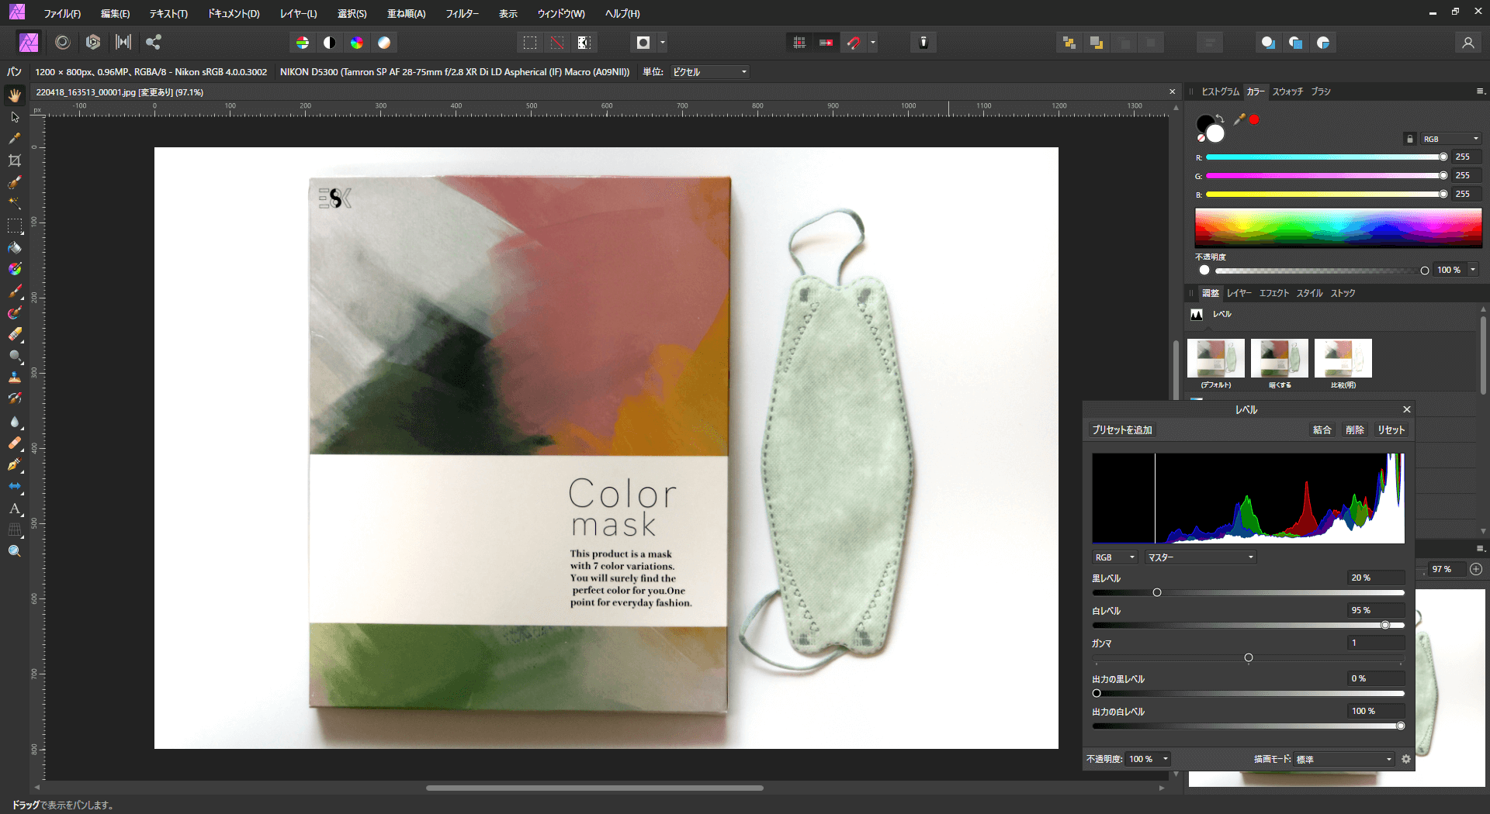Screen dimensions: 1490x814
Task: Select the Color Picker eyedropper tool
Action: [15, 139]
